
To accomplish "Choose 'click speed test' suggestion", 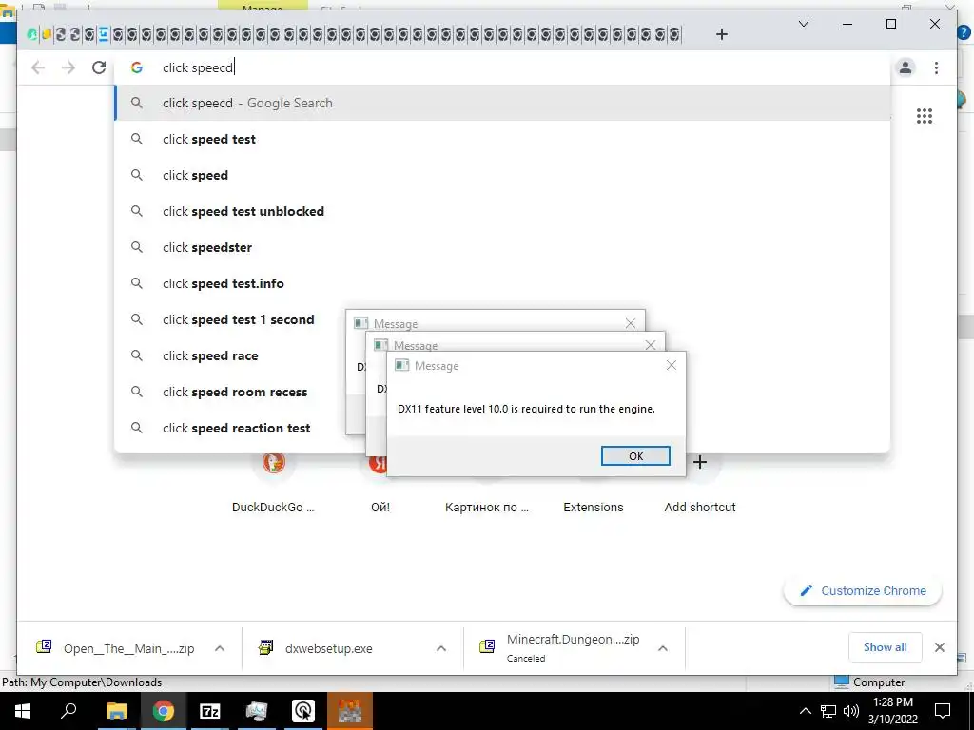I will [502, 139].
